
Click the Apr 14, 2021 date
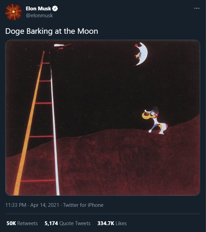[x=45, y=205]
